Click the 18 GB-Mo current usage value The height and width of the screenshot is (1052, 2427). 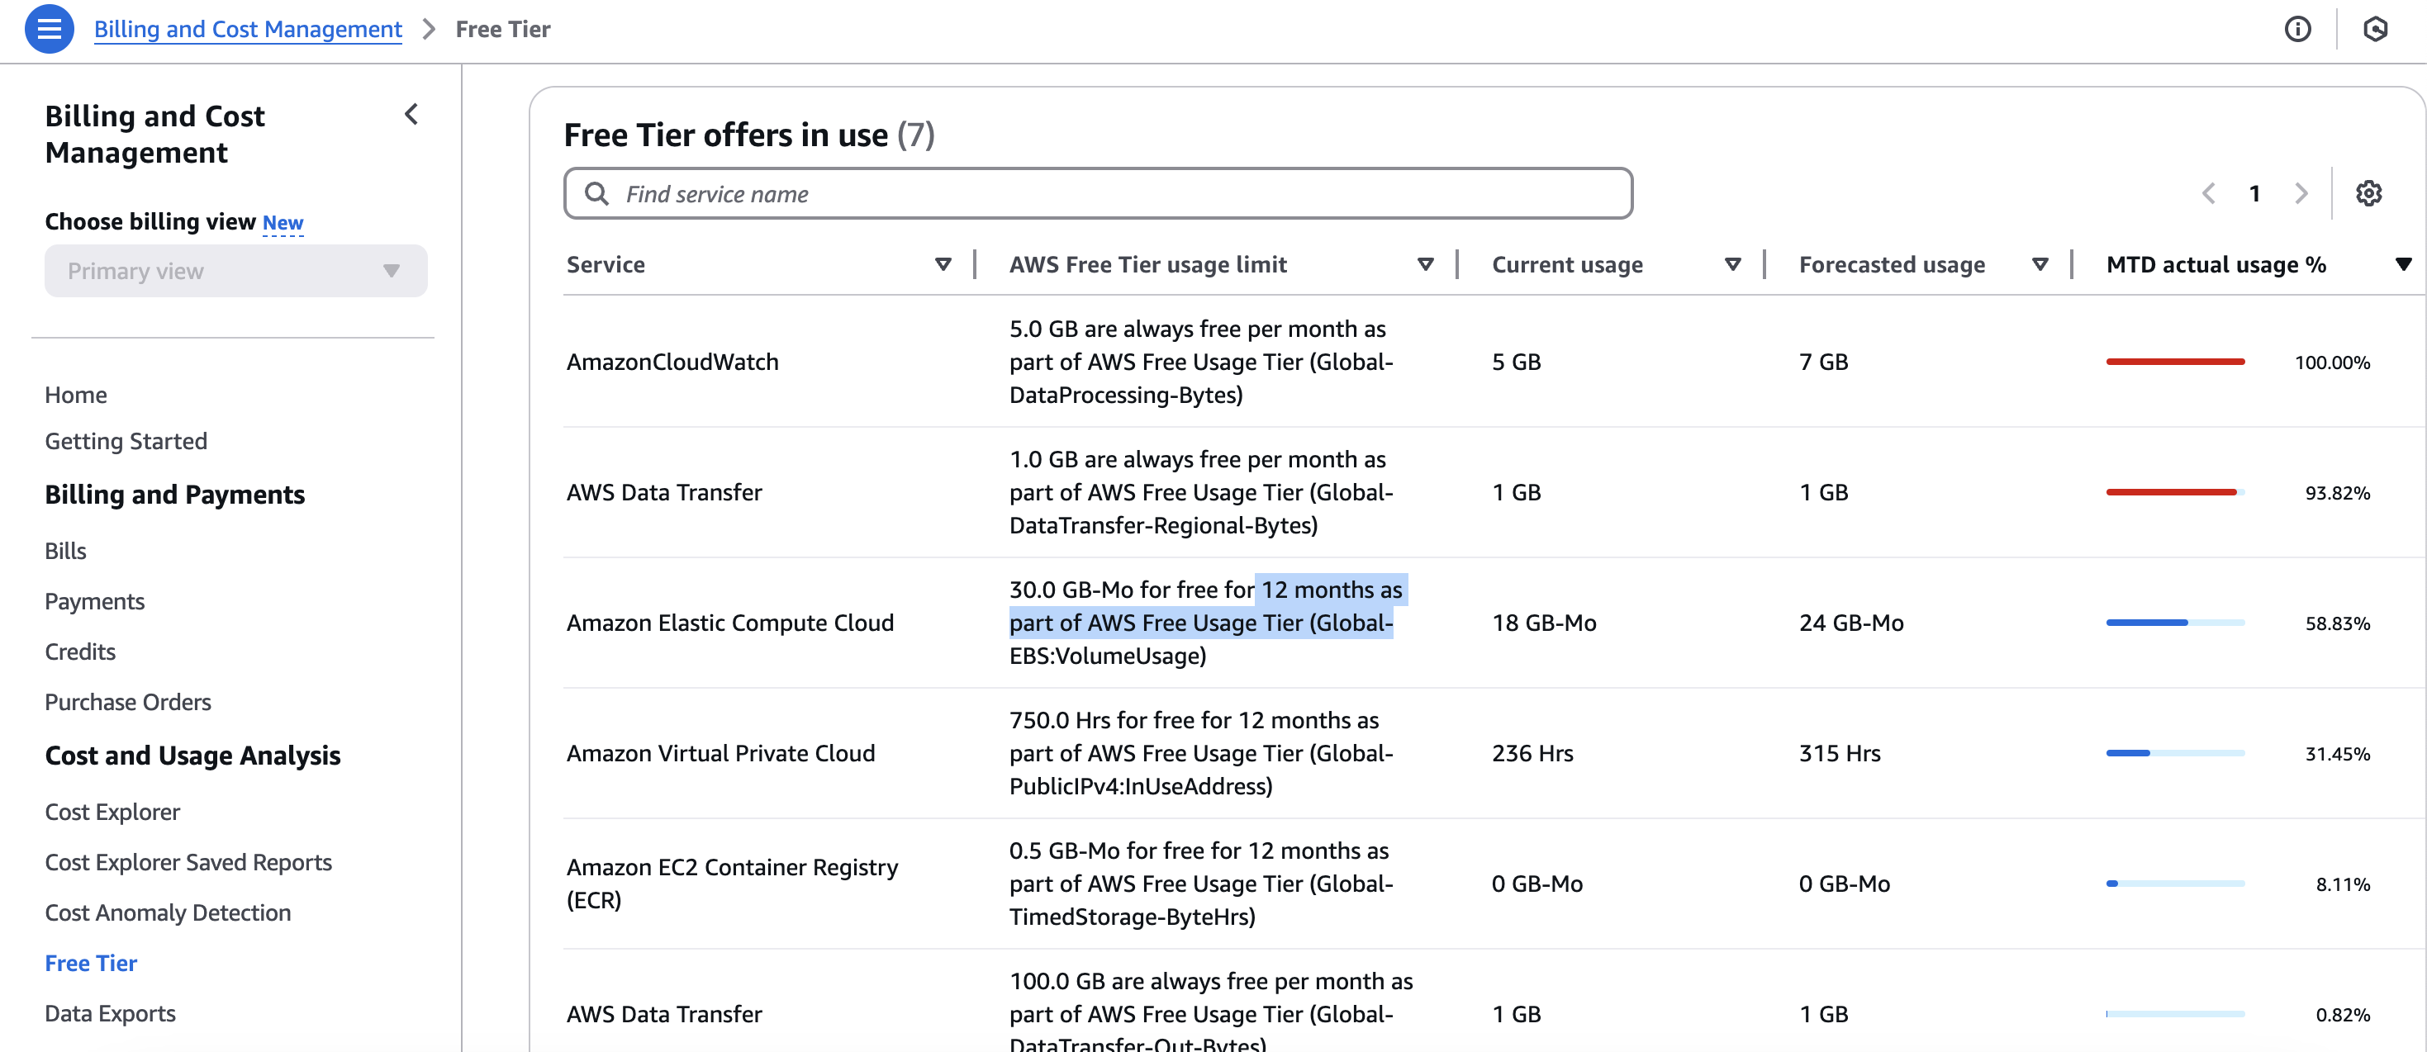pyautogui.click(x=1544, y=623)
